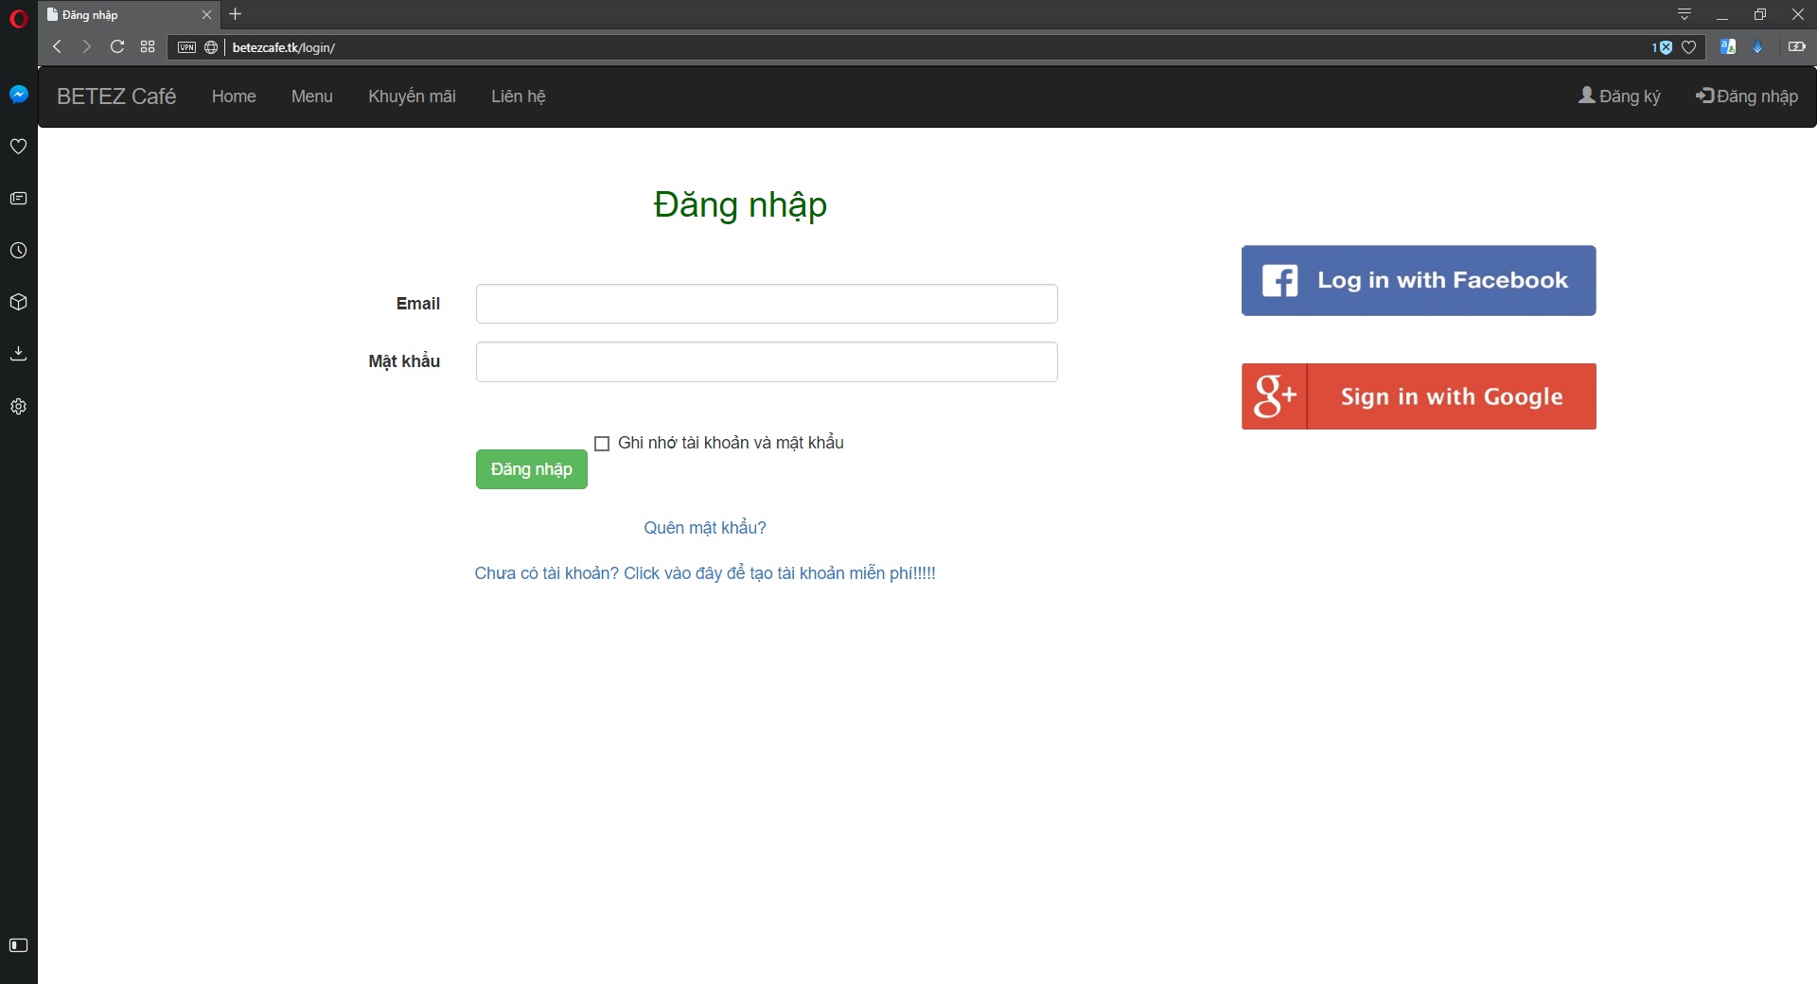This screenshot has width=1817, height=984.
Task: Open the tab menu dropdown in title bar
Action: point(1685,14)
